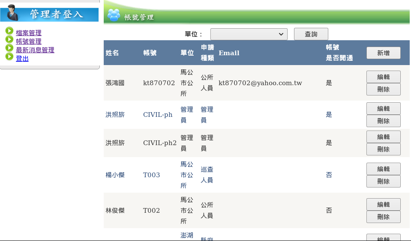Open the 帳號管理 sidebar link
Viewport: 411px width, 241px height.
pyautogui.click(x=29, y=42)
